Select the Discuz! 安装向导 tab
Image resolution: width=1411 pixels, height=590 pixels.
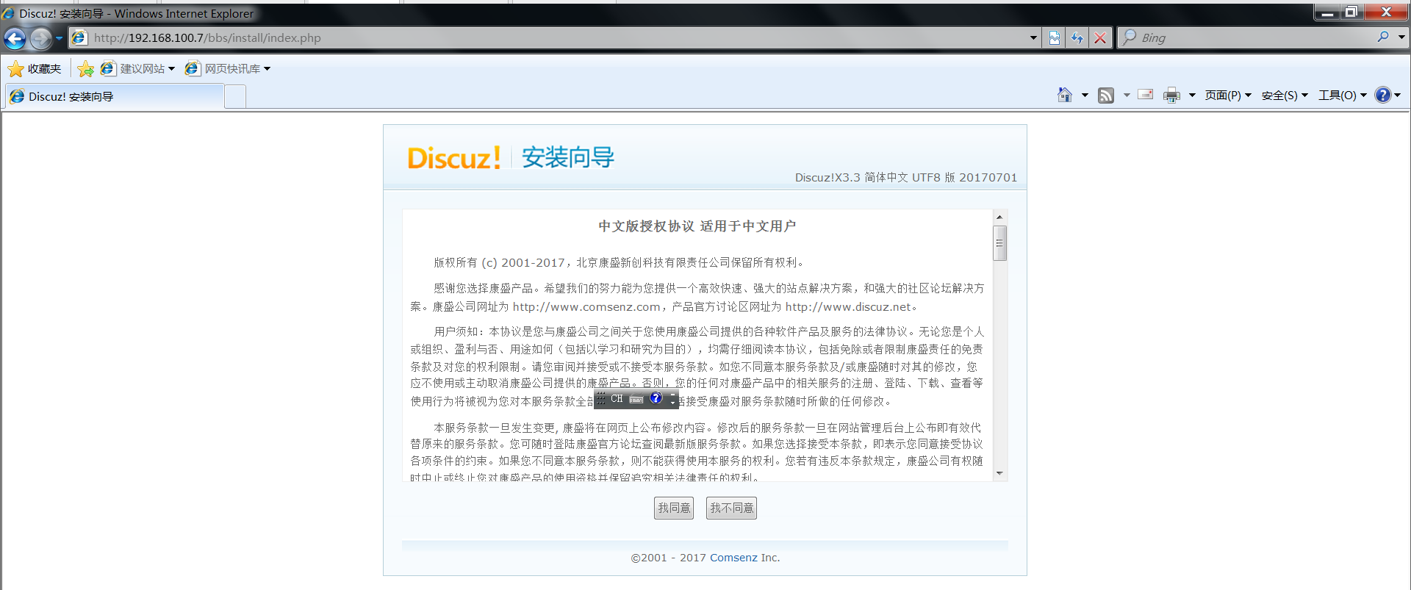115,96
